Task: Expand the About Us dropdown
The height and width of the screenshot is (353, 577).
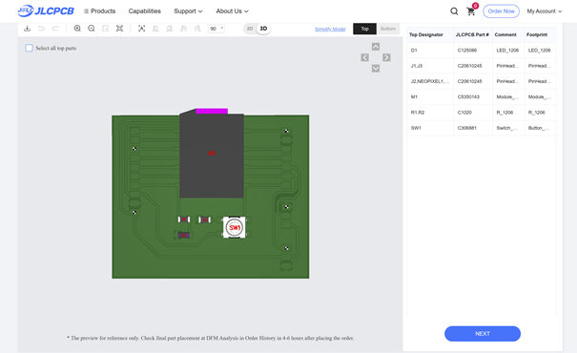Action: [x=232, y=11]
